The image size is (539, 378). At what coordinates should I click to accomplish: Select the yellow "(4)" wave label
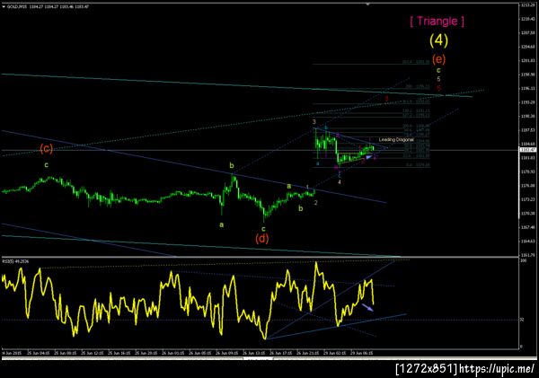pos(438,40)
